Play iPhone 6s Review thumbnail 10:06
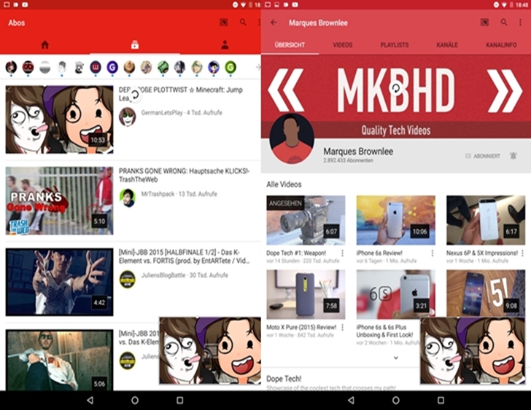 click(395, 220)
